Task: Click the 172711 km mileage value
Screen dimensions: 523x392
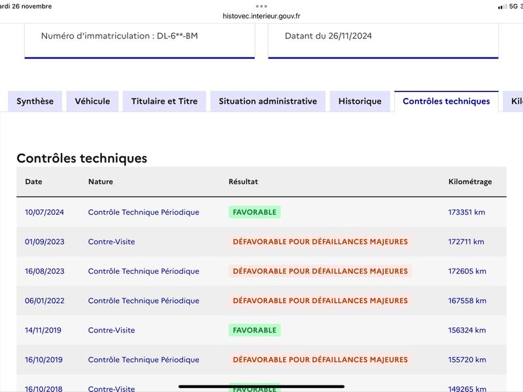Action: [x=466, y=242]
